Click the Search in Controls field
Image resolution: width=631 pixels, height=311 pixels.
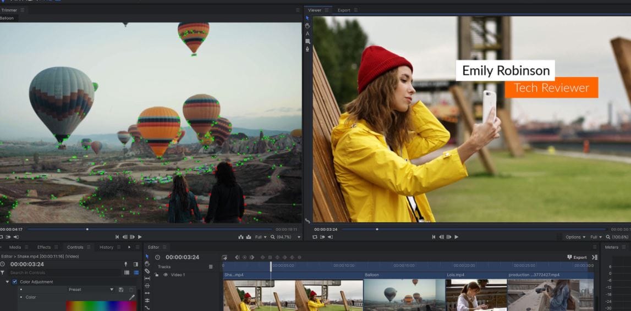tap(64, 273)
